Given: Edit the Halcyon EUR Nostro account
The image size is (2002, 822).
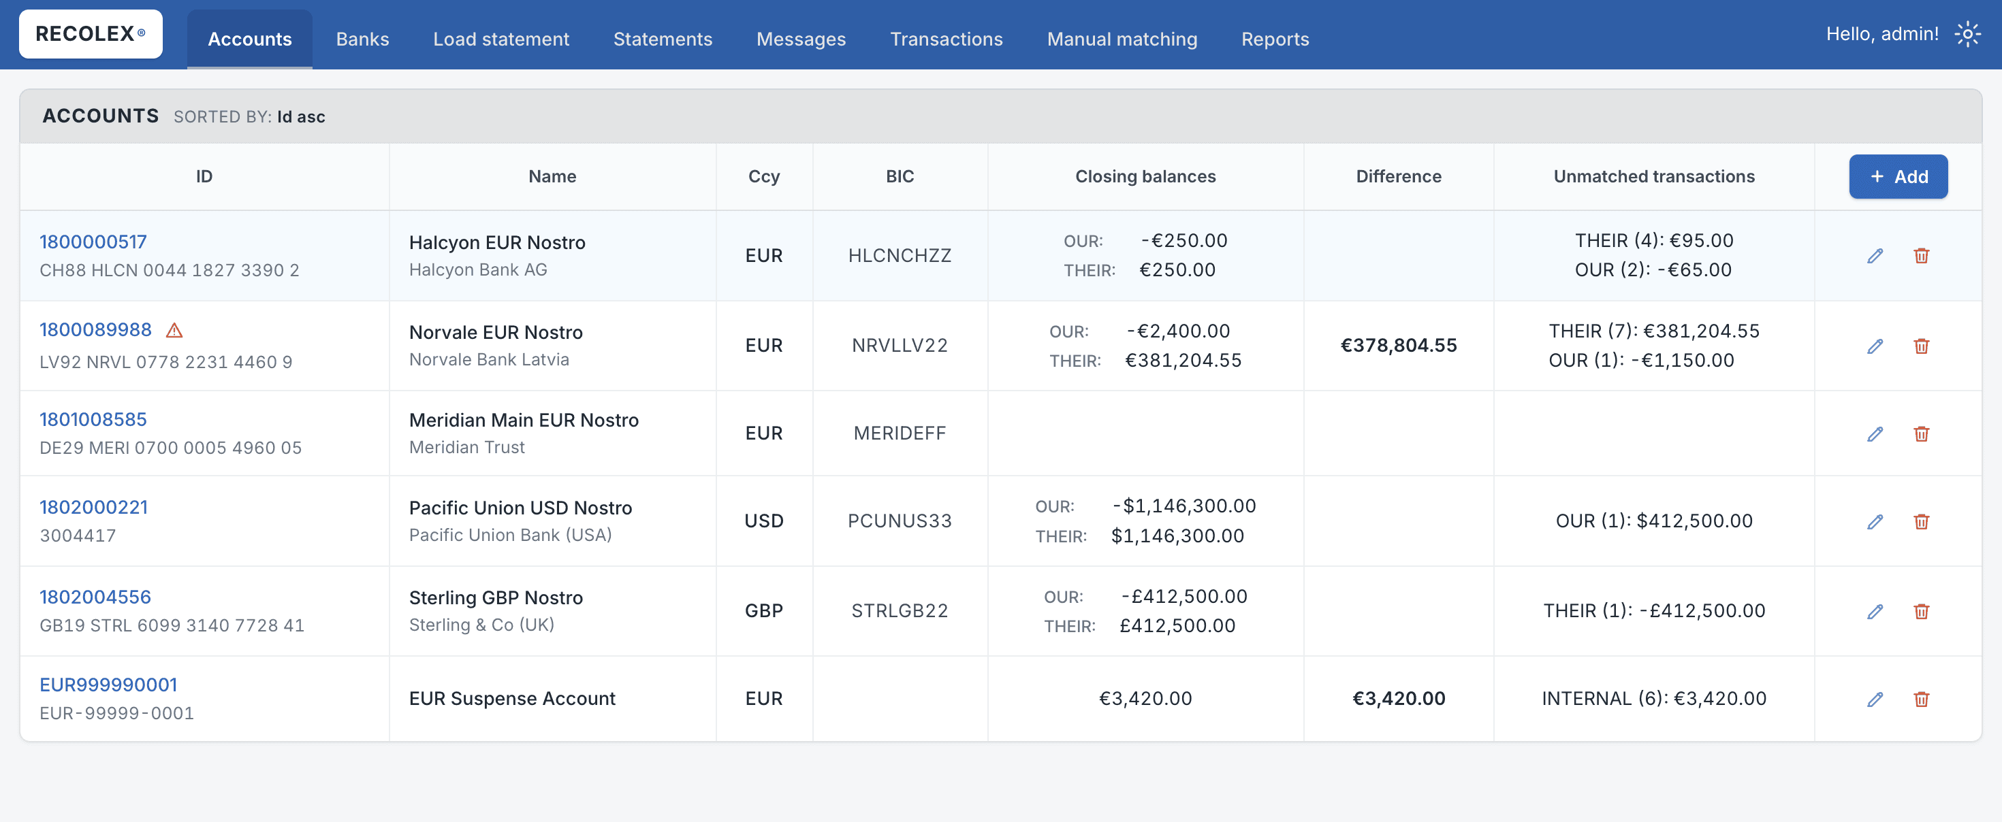Looking at the screenshot, I should click(x=1875, y=256).
